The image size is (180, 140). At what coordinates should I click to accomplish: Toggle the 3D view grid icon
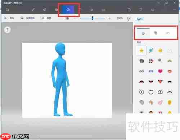point(67,18)
